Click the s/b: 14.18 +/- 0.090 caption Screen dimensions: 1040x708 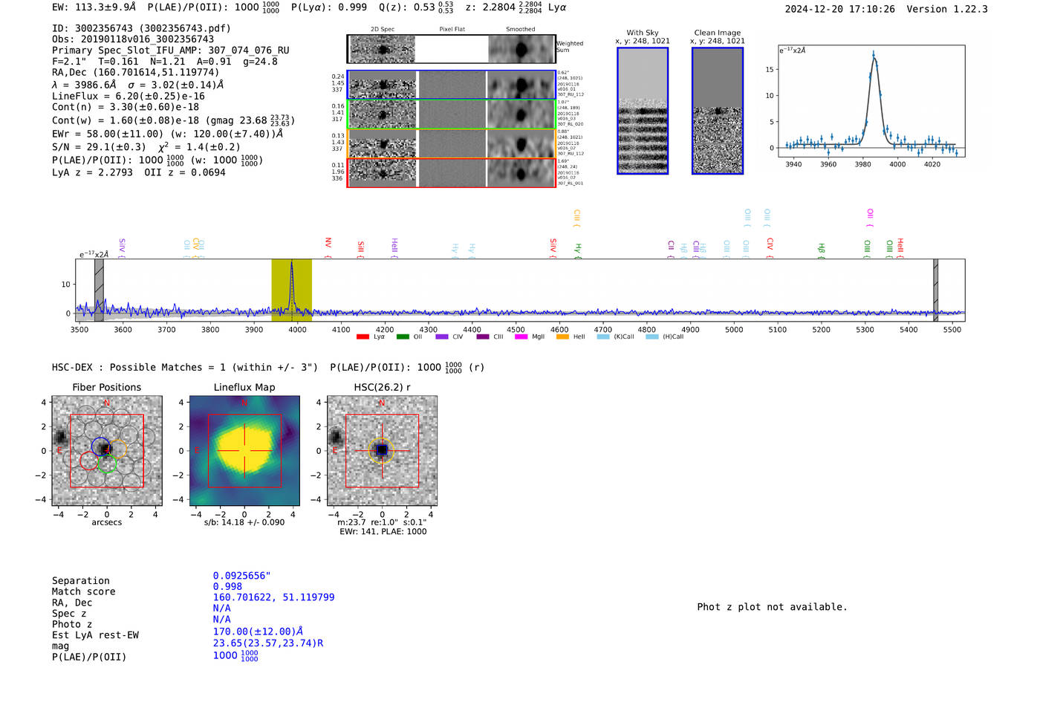coord(244,522)
